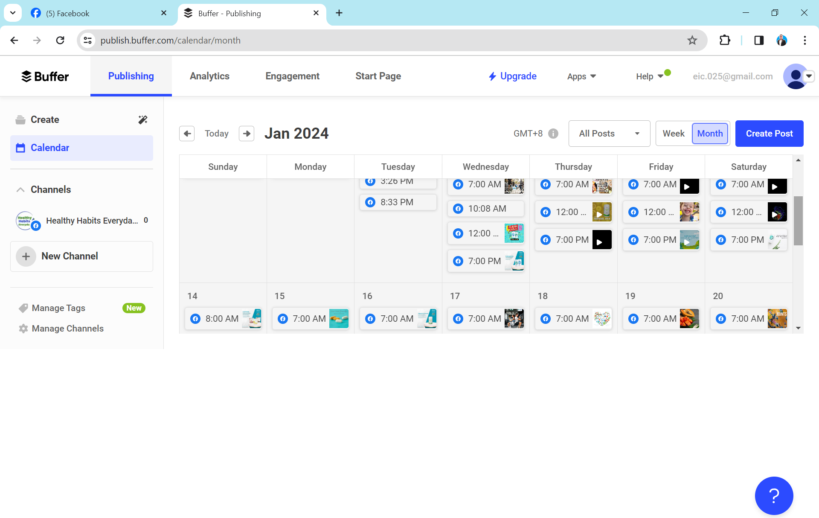Click the Manage Channels gear icon

coord(23,329)
